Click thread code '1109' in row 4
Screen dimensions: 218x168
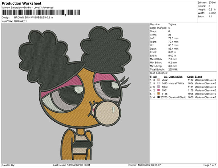[191, 90]
